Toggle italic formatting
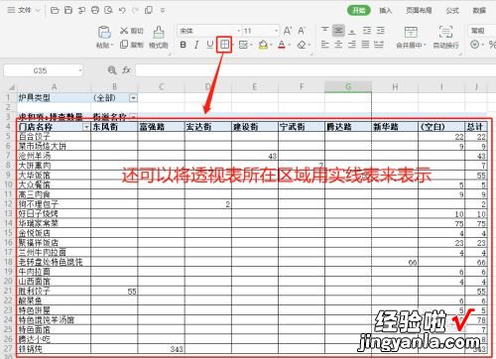This screenshot has height=359, width=496. [x=196, y=45]
